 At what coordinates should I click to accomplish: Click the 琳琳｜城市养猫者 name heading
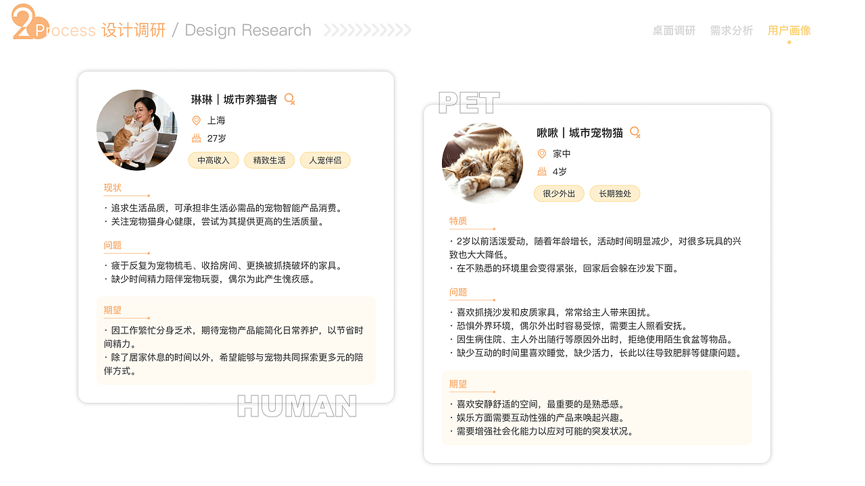[234, 100]
